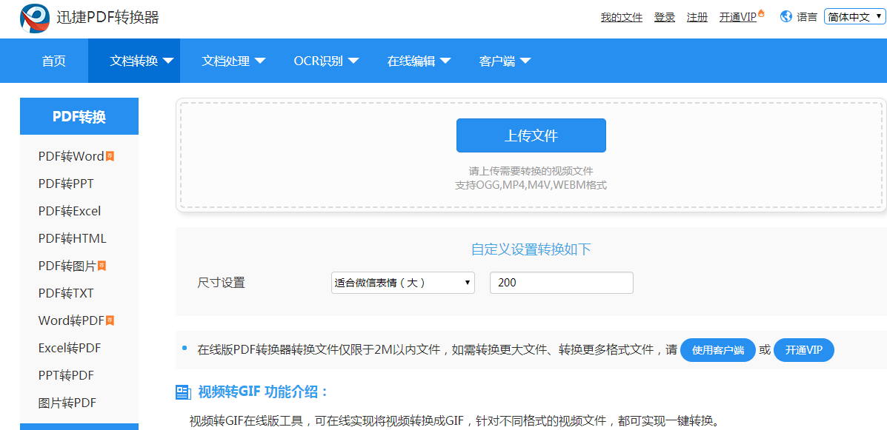Expand the 文档转换 menu chevron
The width and height of the screenshot is (887, 430).
coord(169,61)
